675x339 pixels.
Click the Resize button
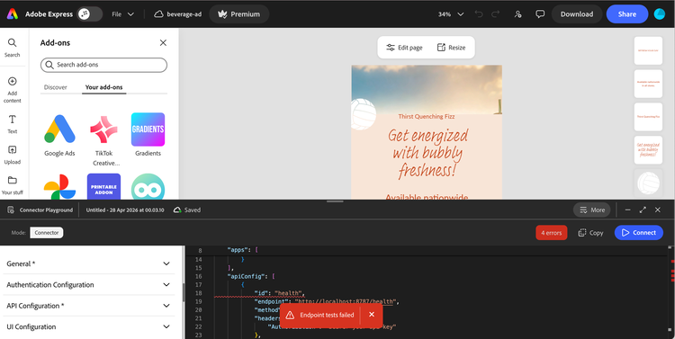coord(451,48)
